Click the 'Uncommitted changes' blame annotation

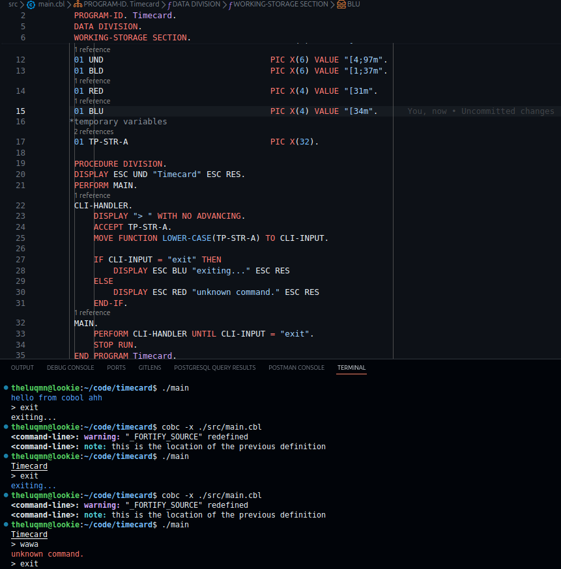click(508, 111)
